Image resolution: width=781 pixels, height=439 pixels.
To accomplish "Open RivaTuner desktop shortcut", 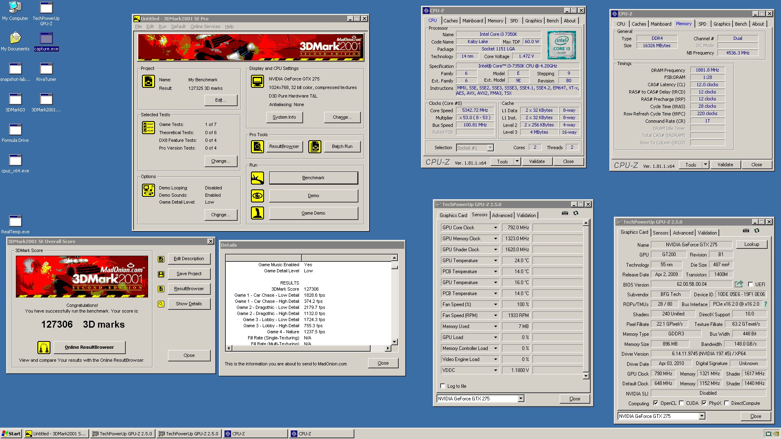I will pos(46,72).
